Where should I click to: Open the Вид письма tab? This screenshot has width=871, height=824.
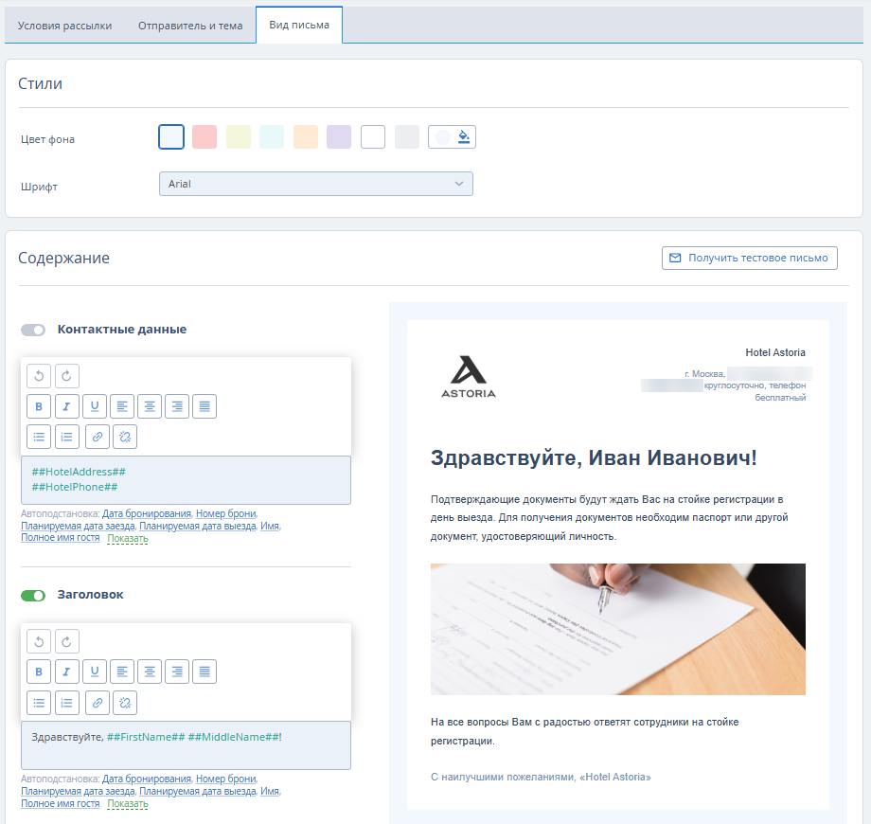(299, 25)
